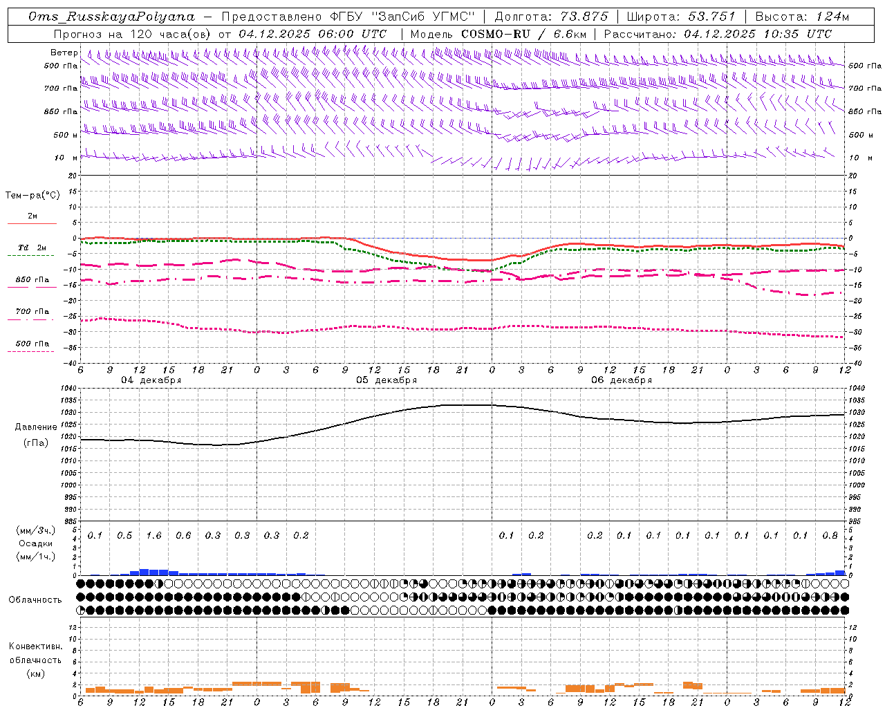Click the 'Долгота: 73.875' longitude value
Screen dimensions: 885x708
[552, 17]
